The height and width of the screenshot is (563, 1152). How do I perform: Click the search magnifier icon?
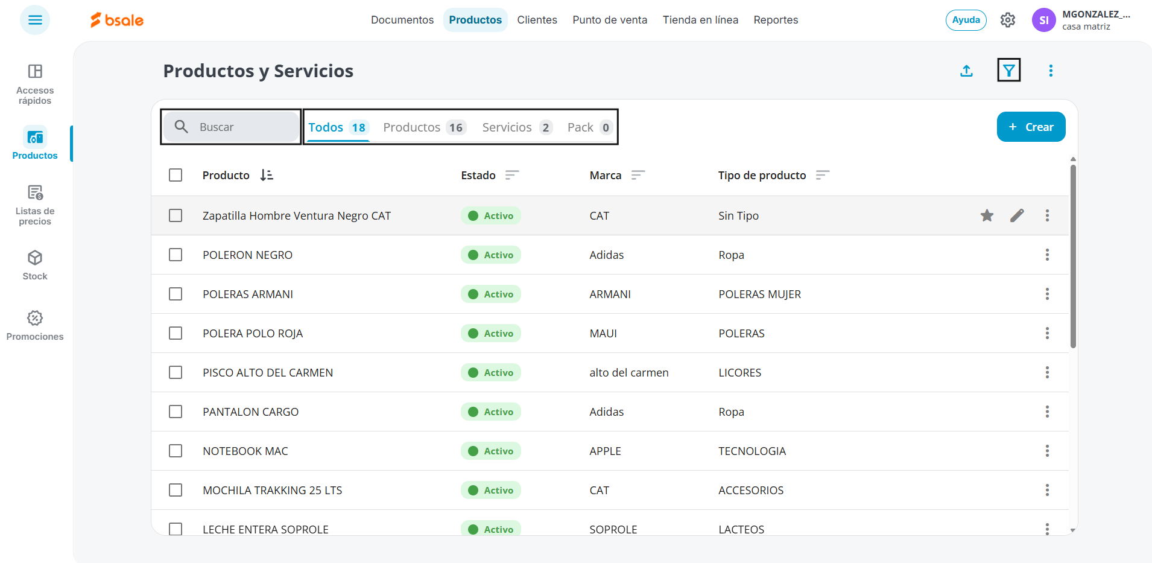pyautogui.click(x=181, y=127)
